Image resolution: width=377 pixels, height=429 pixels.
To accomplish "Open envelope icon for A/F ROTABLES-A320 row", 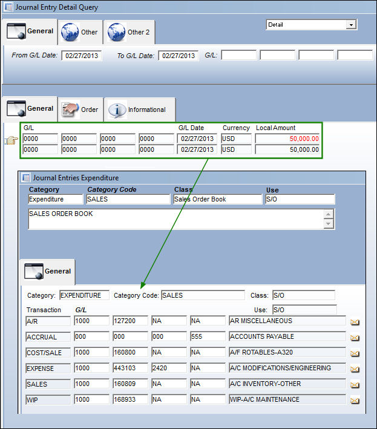I will click(355, 353).
